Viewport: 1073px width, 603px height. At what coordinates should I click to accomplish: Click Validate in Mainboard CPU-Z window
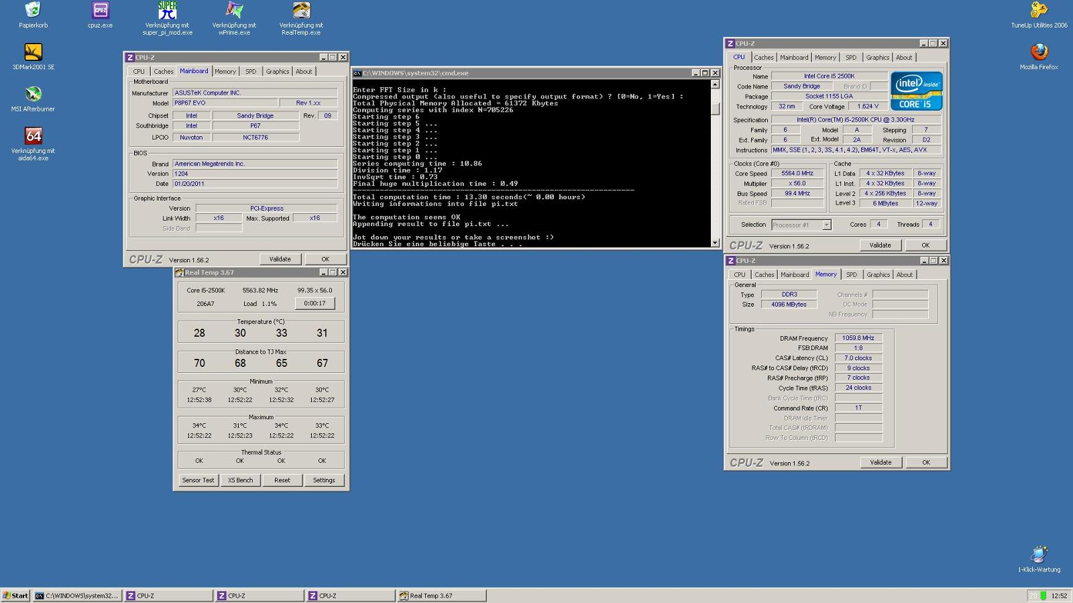[x=280, y=259]
